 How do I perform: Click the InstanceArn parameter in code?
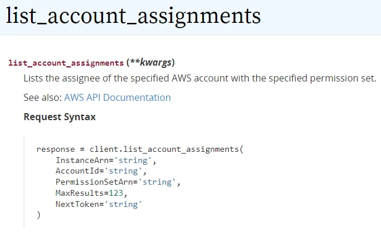82,161
